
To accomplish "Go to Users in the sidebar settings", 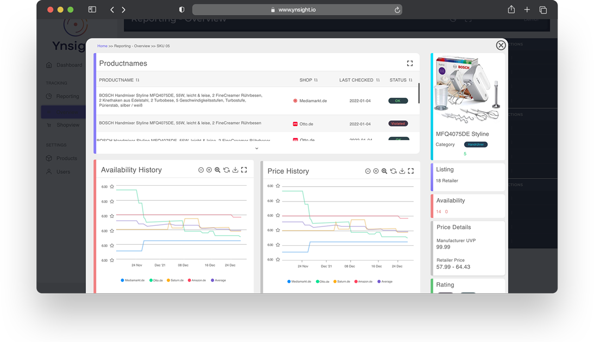I will (63, 172).
